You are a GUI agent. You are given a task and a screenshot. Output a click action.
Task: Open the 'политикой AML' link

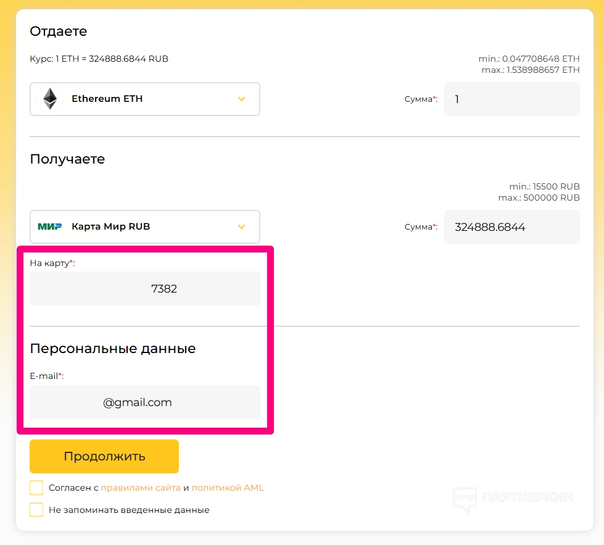(228, 488)
